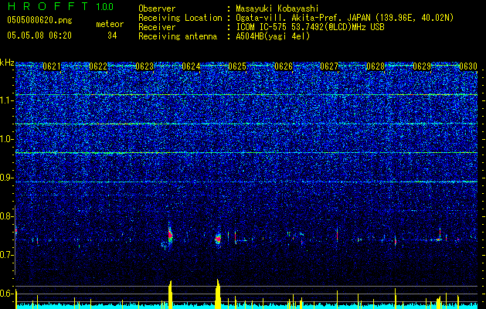Click the strong meteor echo after 0623
The image size is (486, 309).
pyautogui.click(x=170, y=236)
